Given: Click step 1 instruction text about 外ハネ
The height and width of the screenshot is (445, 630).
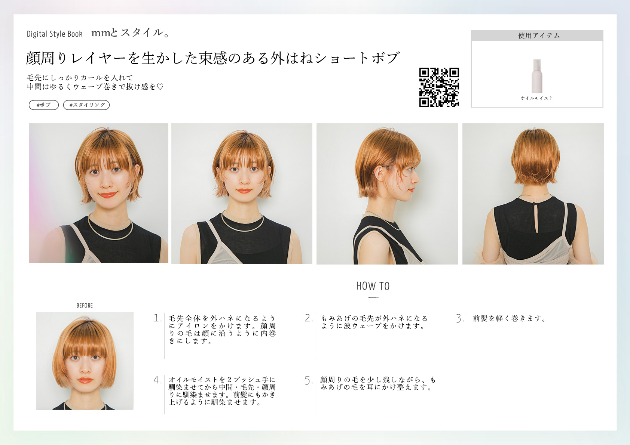Looking at the screenshot, I should [x=222, y=330].
